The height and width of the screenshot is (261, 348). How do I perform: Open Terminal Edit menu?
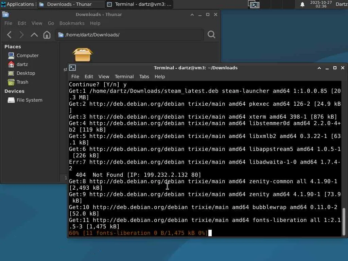[89, 76]
